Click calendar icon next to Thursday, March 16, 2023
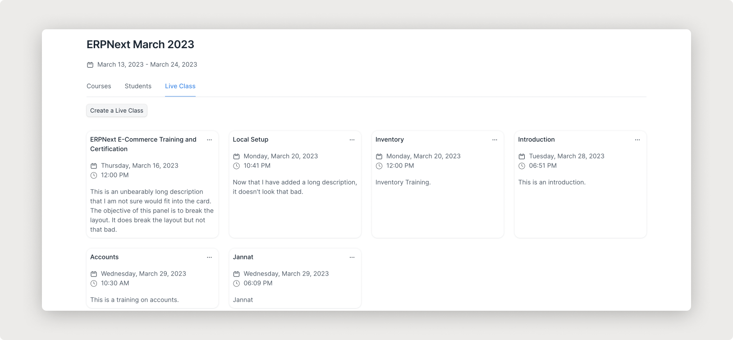Image resolution: width=733 pixels, height=340 pixels. (x=94, y=166)
